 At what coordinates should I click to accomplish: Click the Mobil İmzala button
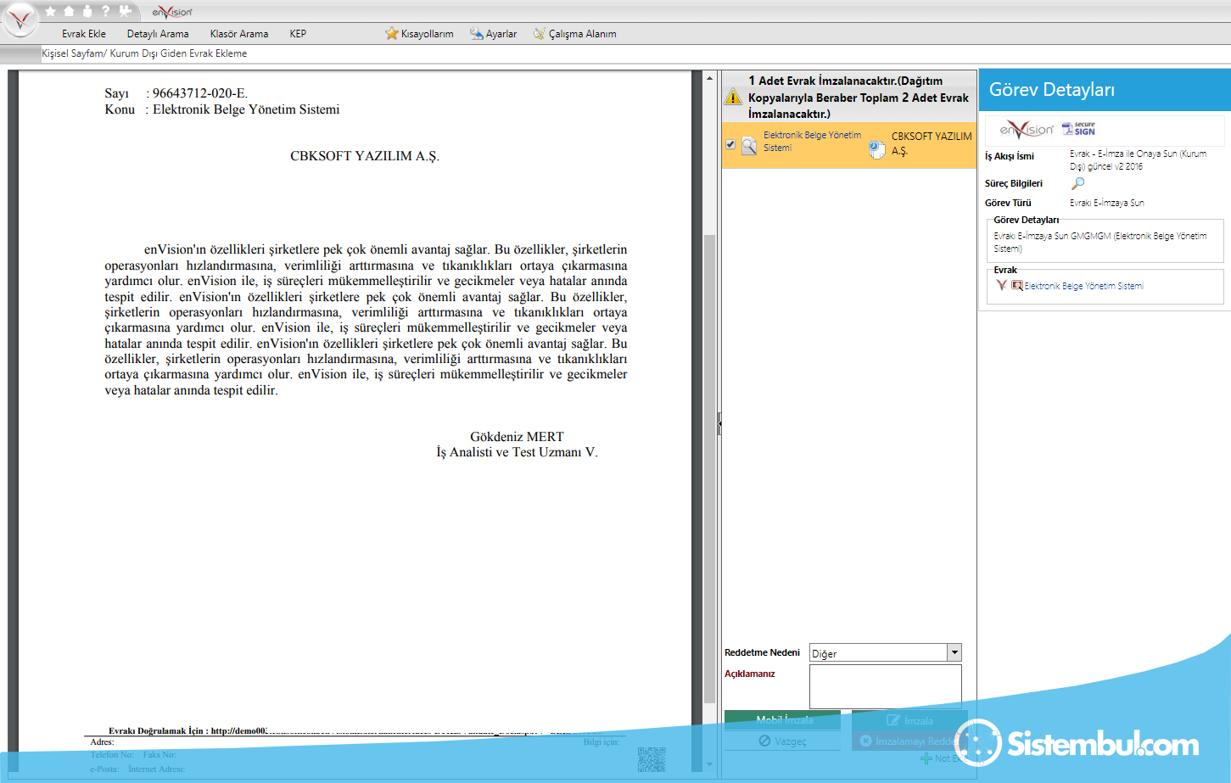(x=782, y=719)
